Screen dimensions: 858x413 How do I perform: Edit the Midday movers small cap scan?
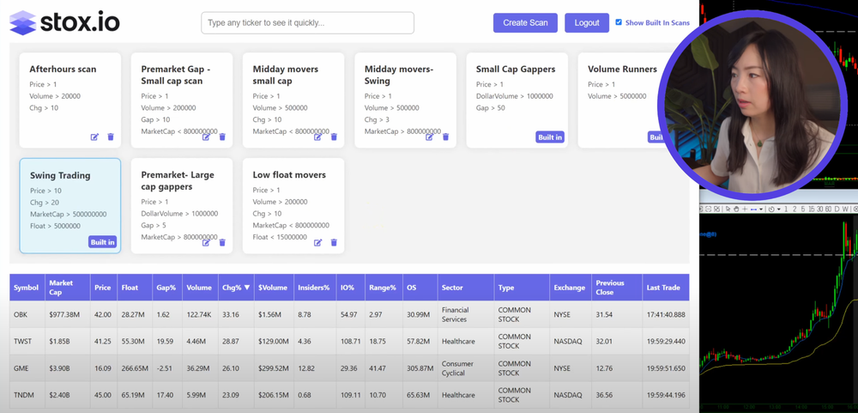[x=318, y=137]
